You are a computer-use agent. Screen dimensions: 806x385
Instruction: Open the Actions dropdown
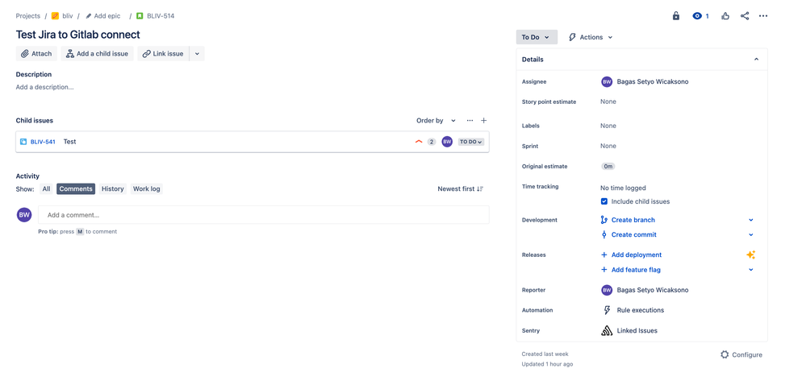(x=591, y=37)
